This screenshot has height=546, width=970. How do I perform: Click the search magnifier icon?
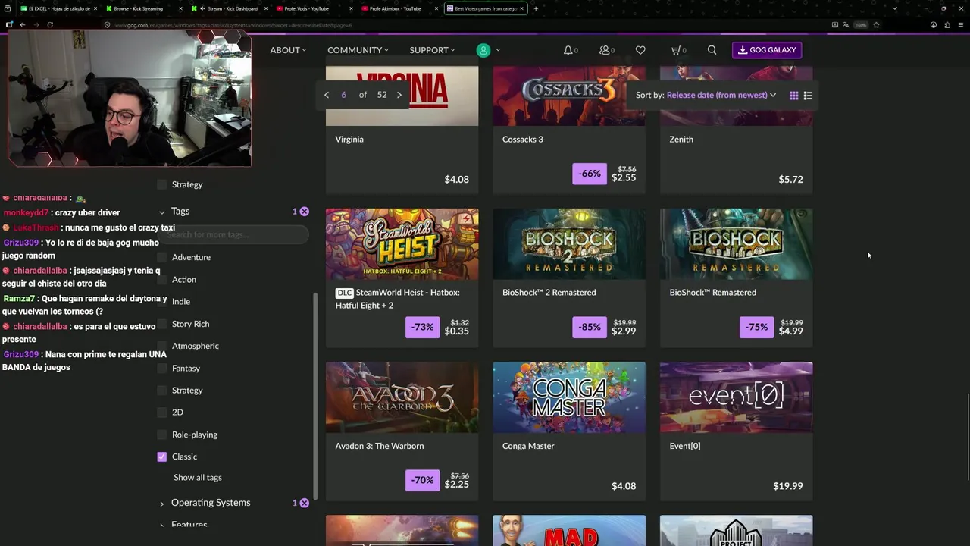[712, 50]
